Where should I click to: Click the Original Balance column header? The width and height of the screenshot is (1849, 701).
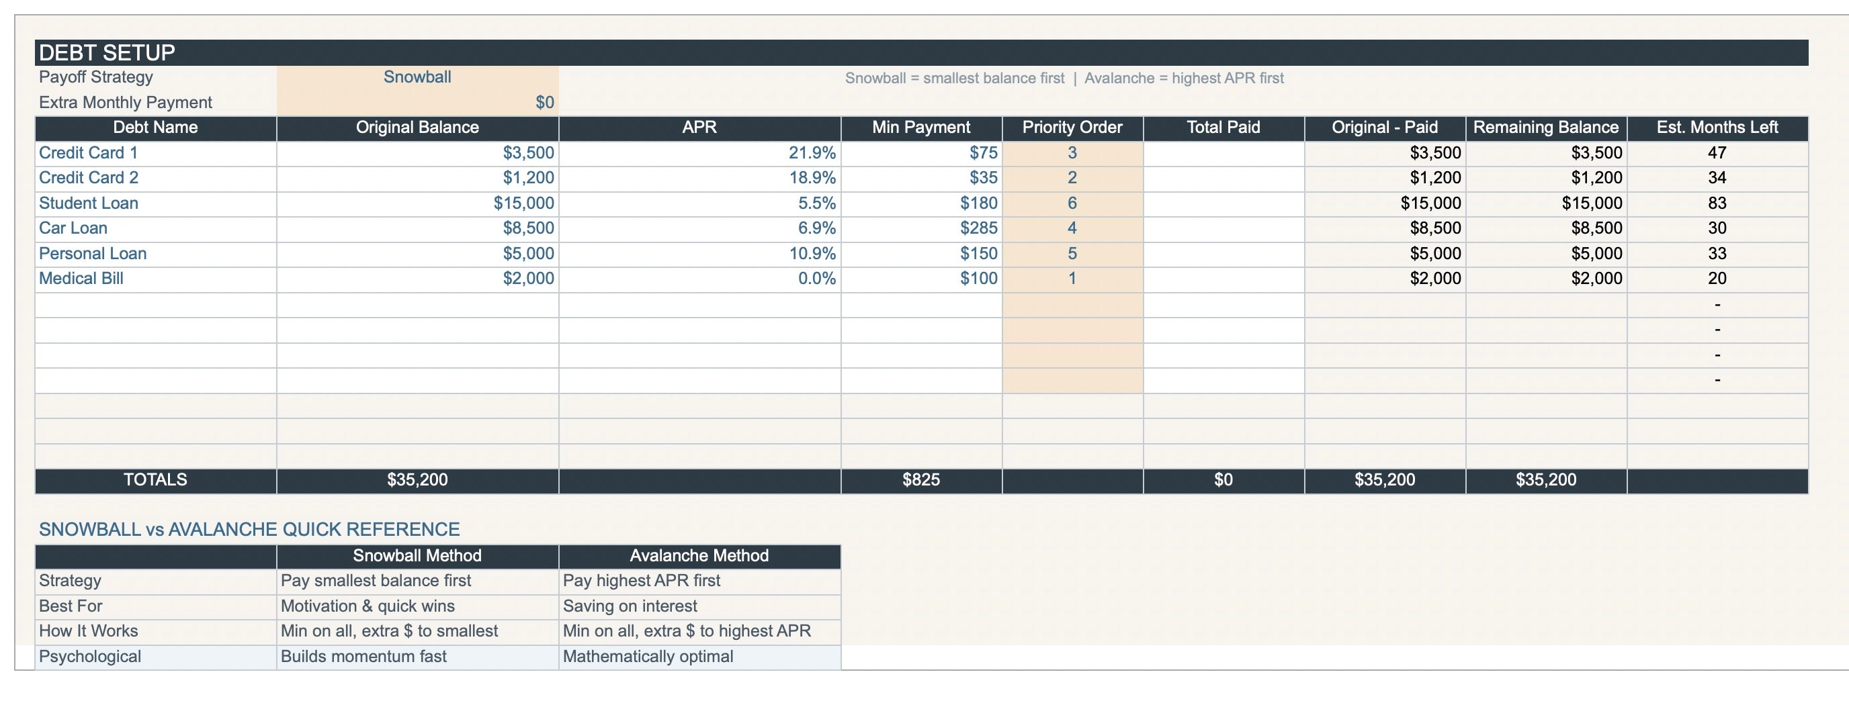(417, 128)
